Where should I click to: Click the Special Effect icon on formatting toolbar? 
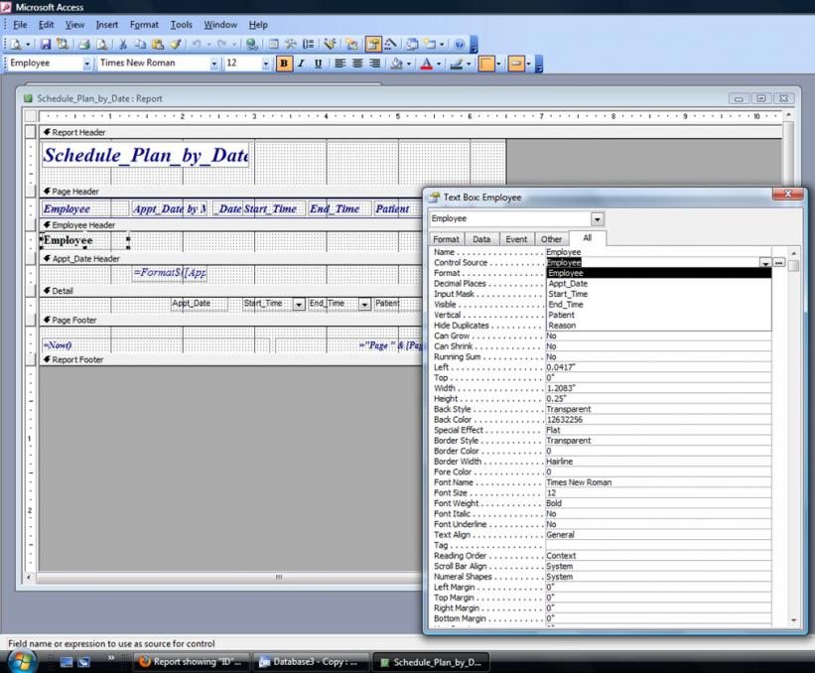[x=515, y=64]
